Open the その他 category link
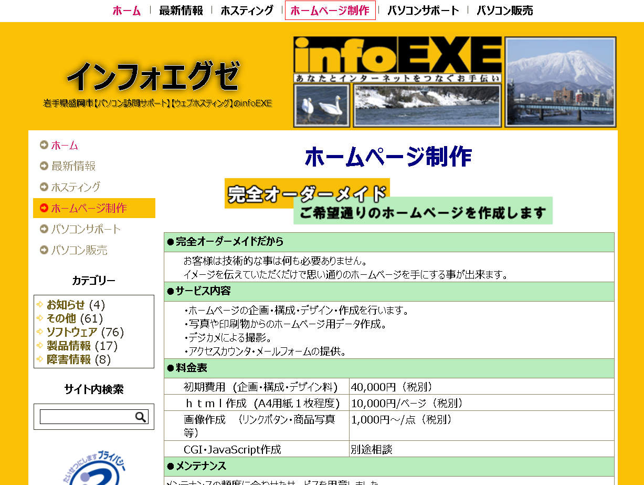The image size is (644, 485). click(x=61, y=318)
